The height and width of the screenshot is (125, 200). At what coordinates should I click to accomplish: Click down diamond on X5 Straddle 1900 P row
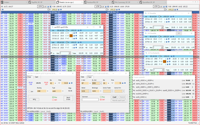169,22
